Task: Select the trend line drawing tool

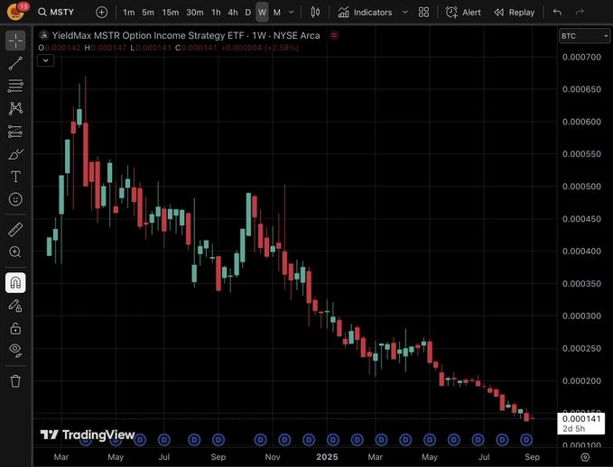Action: pos(15,63)
